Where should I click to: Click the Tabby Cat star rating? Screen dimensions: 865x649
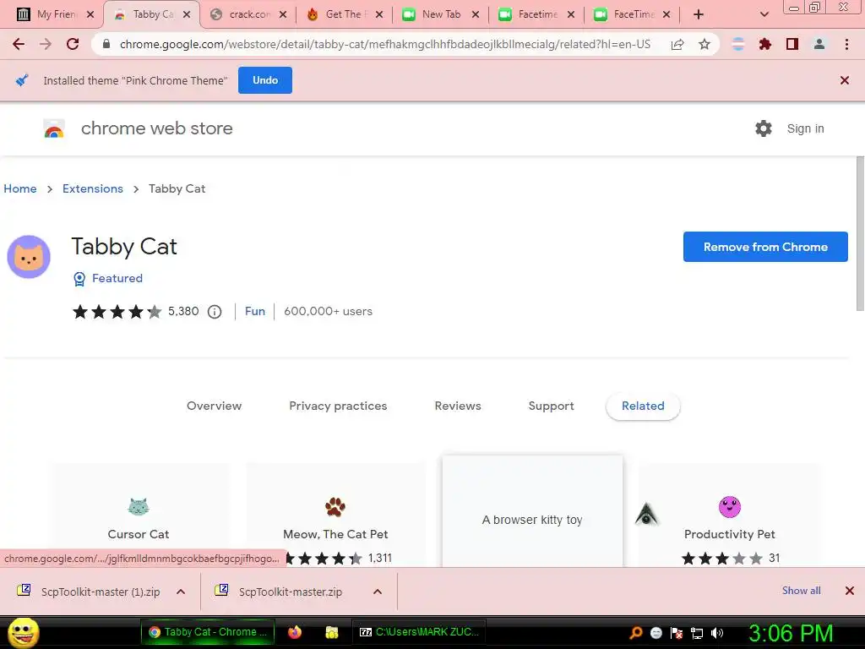[x=117, y=312]
